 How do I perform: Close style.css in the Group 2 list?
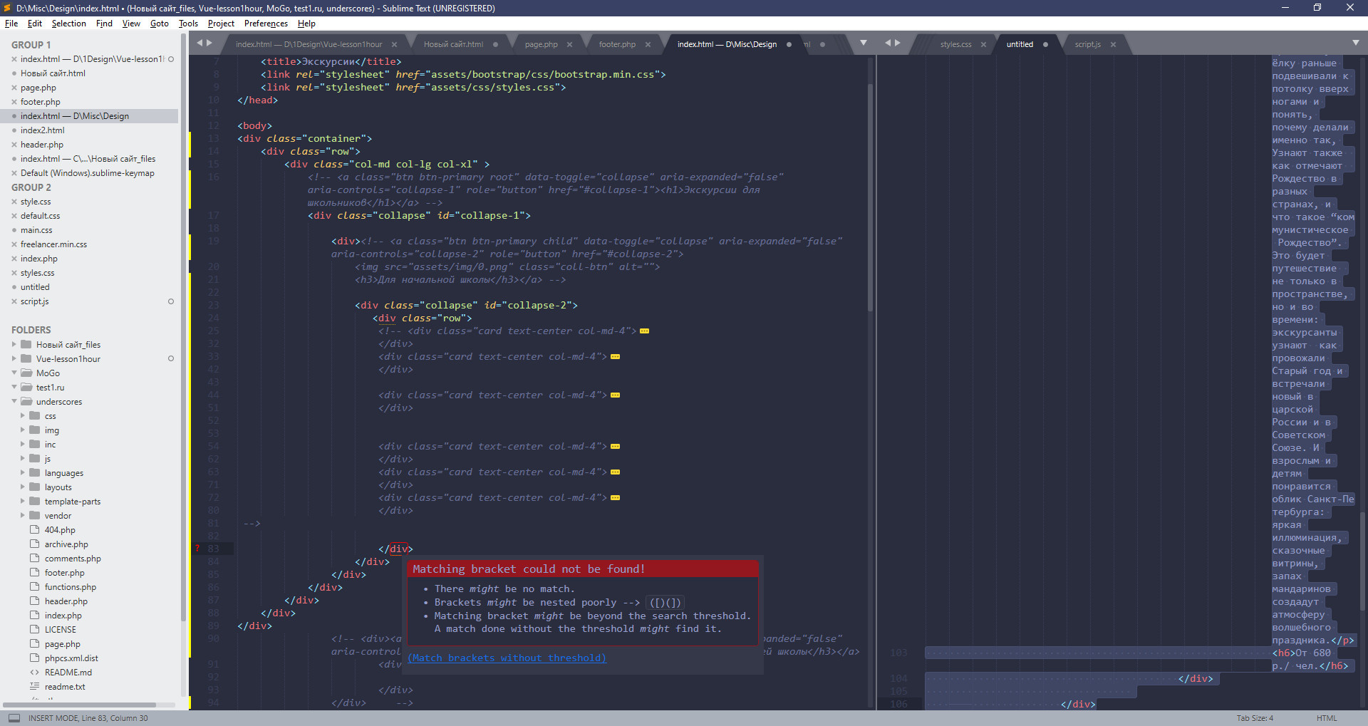click(14, 202)
